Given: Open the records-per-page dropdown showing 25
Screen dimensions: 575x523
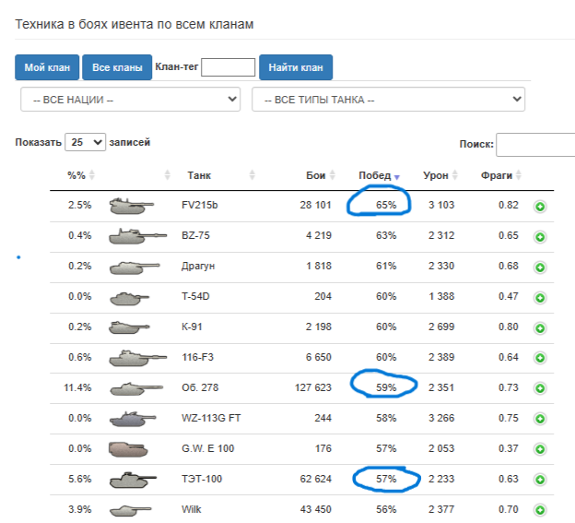Looking at the screenshot, I should click(x=86, y=143).
